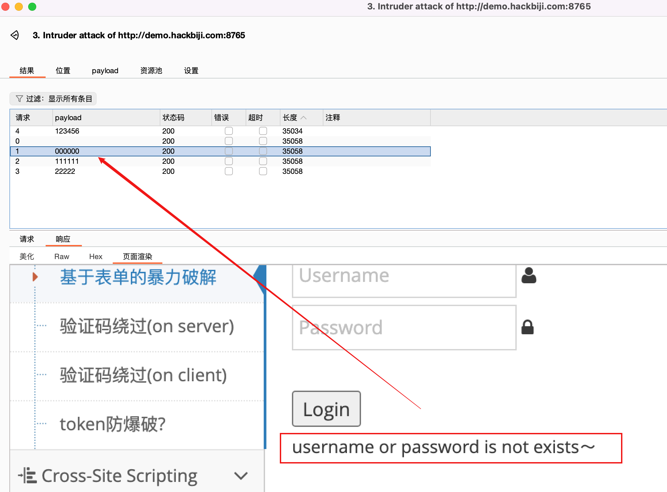Image resolution: width=667 pixels, height=492 pixels.
Task: Toggle 错误 checkbox for payload 22222 row
Action: tap(229, 171)
